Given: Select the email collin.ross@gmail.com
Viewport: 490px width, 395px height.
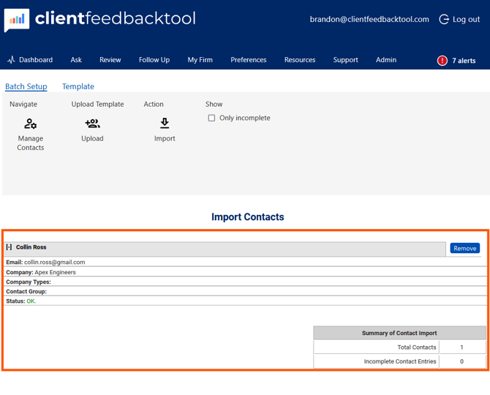Looking at the screenshot, I should pos(55,262).
